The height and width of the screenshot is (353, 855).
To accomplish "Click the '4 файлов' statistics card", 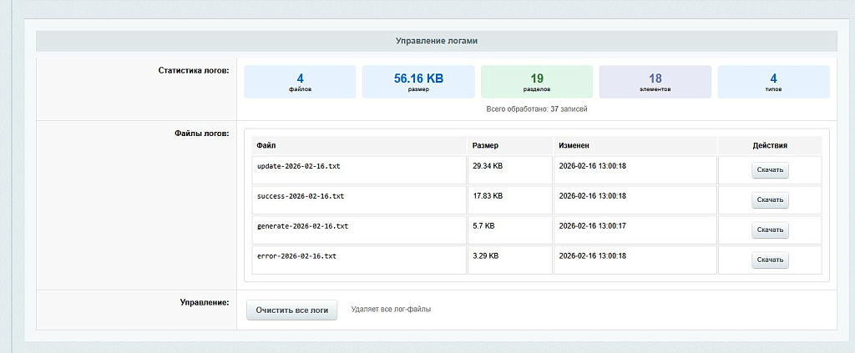I will click(x=300, y=82).
